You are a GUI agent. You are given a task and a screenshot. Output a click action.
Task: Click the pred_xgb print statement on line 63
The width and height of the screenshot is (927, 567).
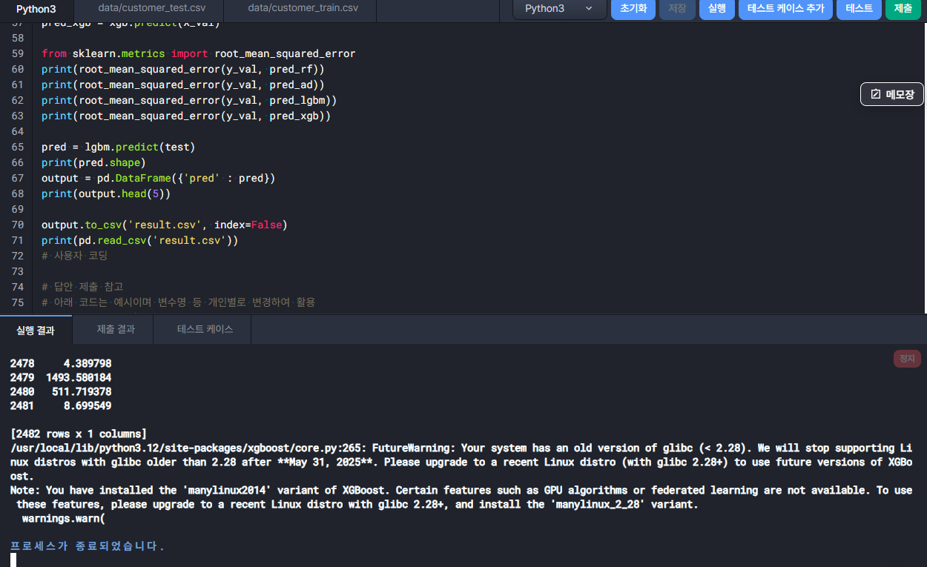(186, 116)
